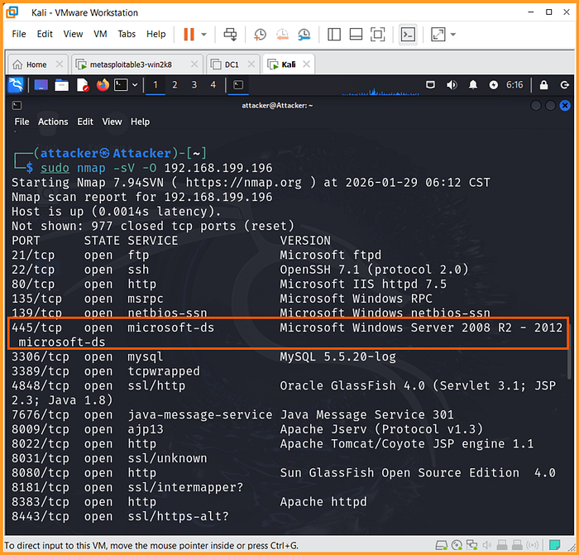Viewport: 579px width, 555px height.
Task: Revert to previous snapshot icon
Action: pyautogui.click(x=282, y=35)
